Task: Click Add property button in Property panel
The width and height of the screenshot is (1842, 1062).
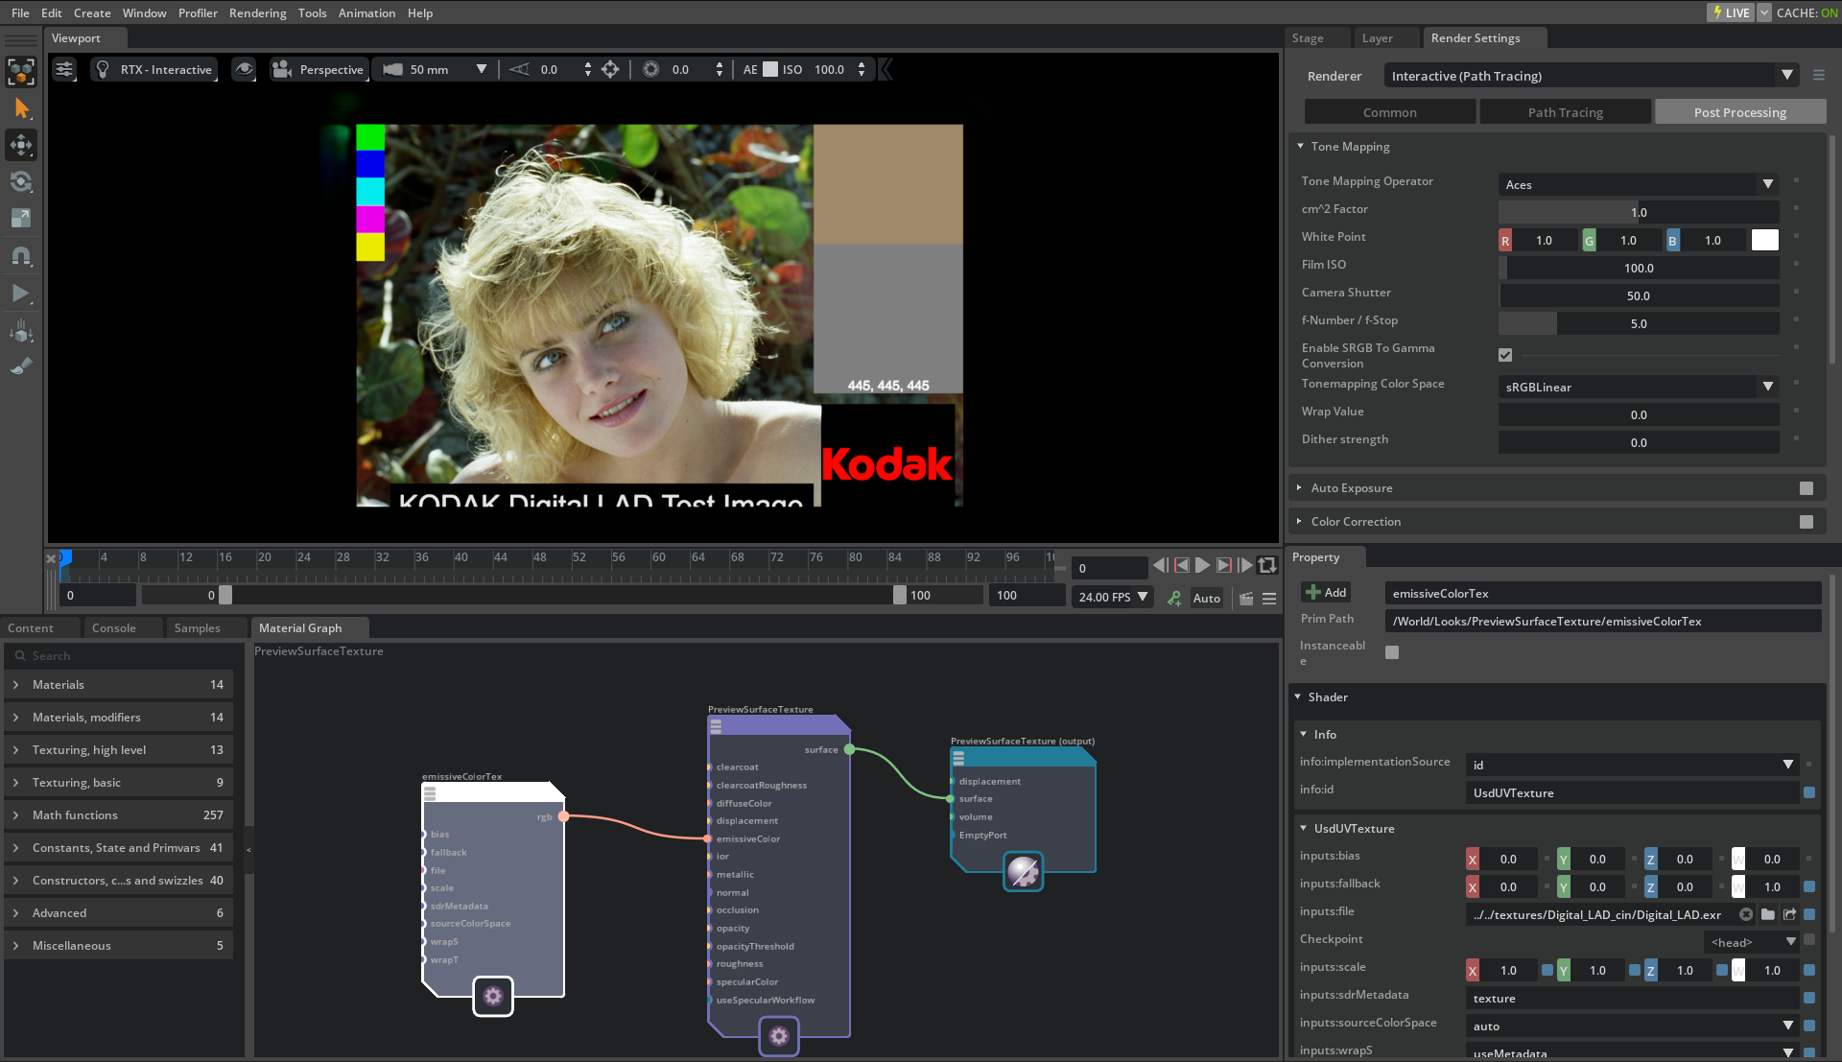Action: click(x=1325, y=591)
